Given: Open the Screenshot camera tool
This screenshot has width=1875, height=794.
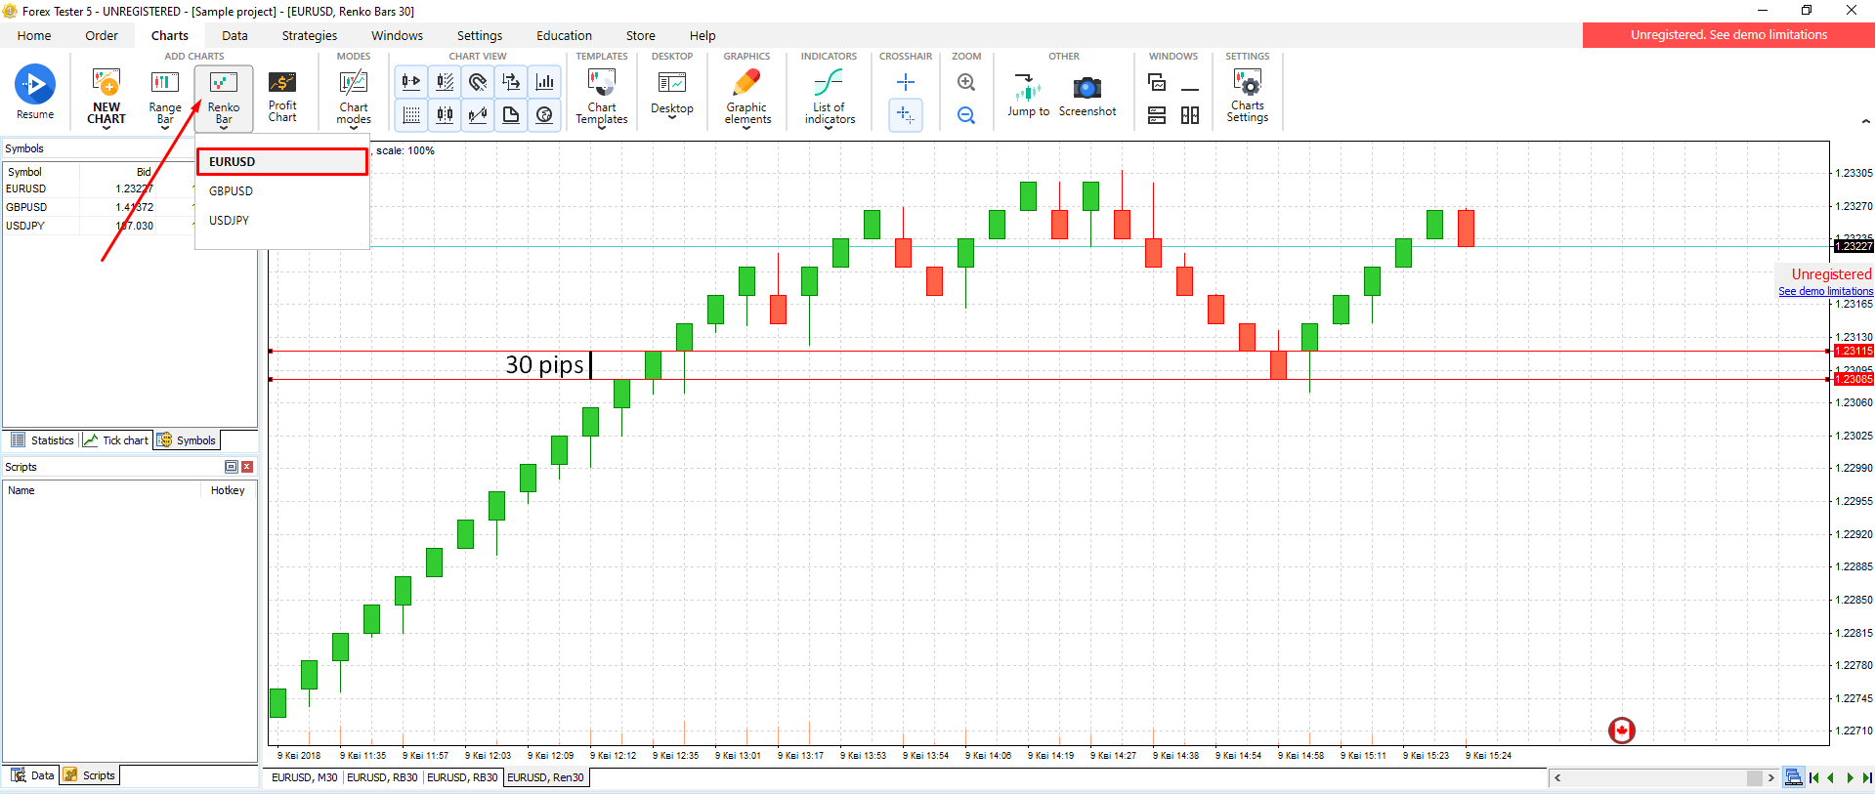Looking at the screenshot, I should (x=1087, y=95).
